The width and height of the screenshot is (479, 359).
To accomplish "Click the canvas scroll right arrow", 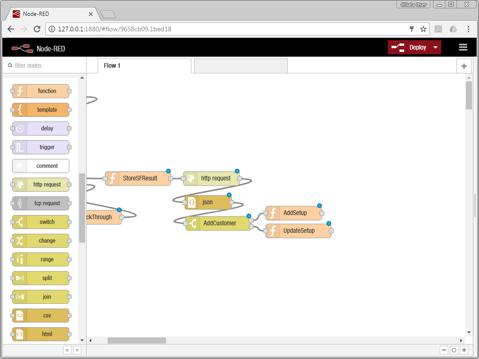I will pos(461,340).
